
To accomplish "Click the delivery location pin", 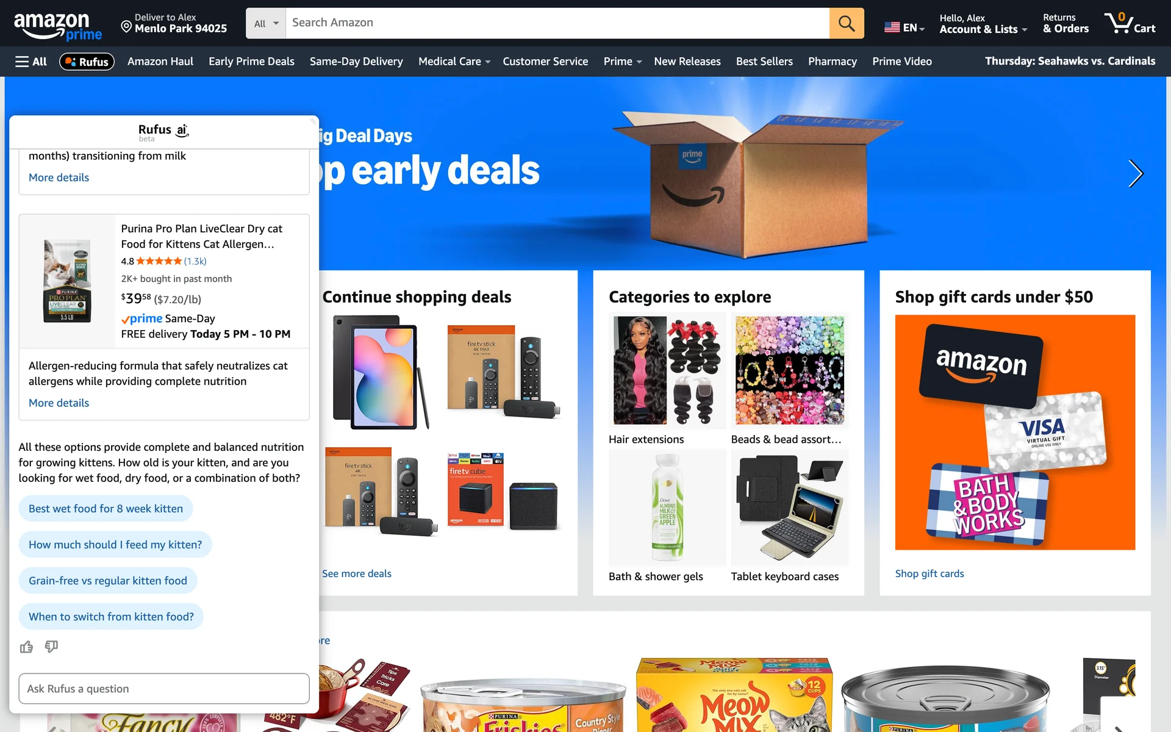I will [126, 26].
